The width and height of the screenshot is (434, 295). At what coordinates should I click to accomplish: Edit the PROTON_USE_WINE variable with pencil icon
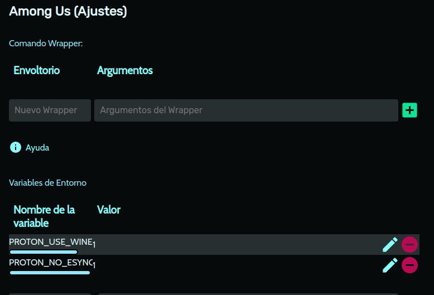[x=390, y=244]
